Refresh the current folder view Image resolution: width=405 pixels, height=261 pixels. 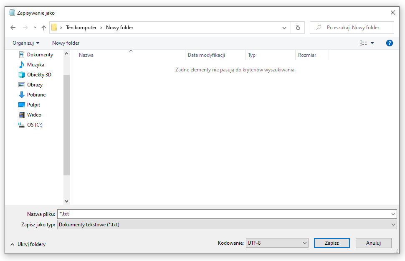(x=298, y=27)
